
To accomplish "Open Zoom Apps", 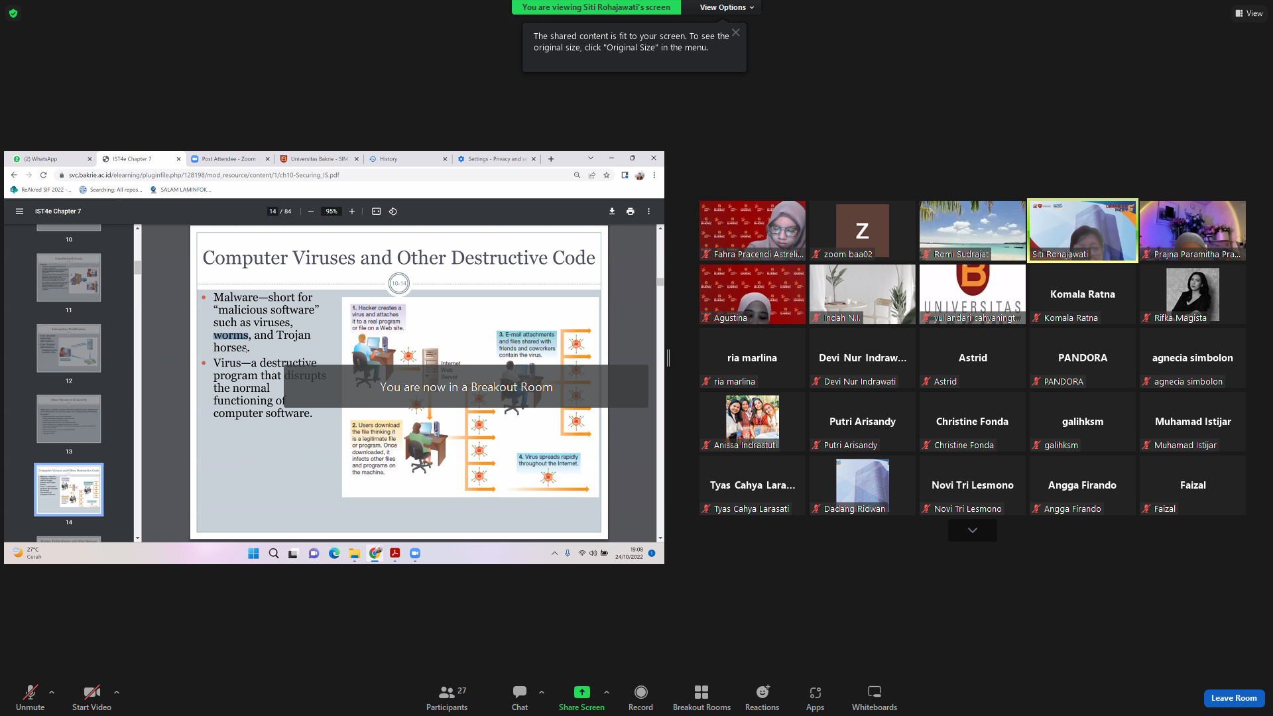I will (x=815, y=697).
